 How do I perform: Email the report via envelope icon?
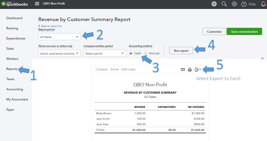[183, 70]
